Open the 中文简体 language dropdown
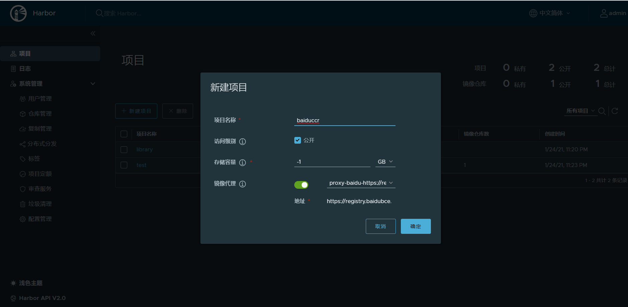 (555, 13)
